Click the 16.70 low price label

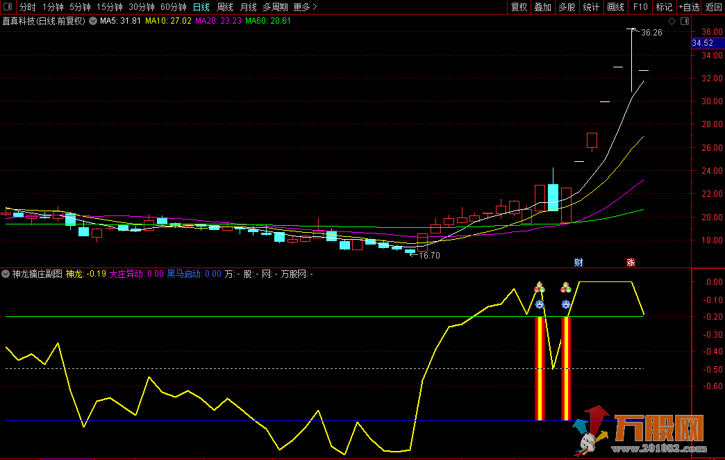point(429,256)
